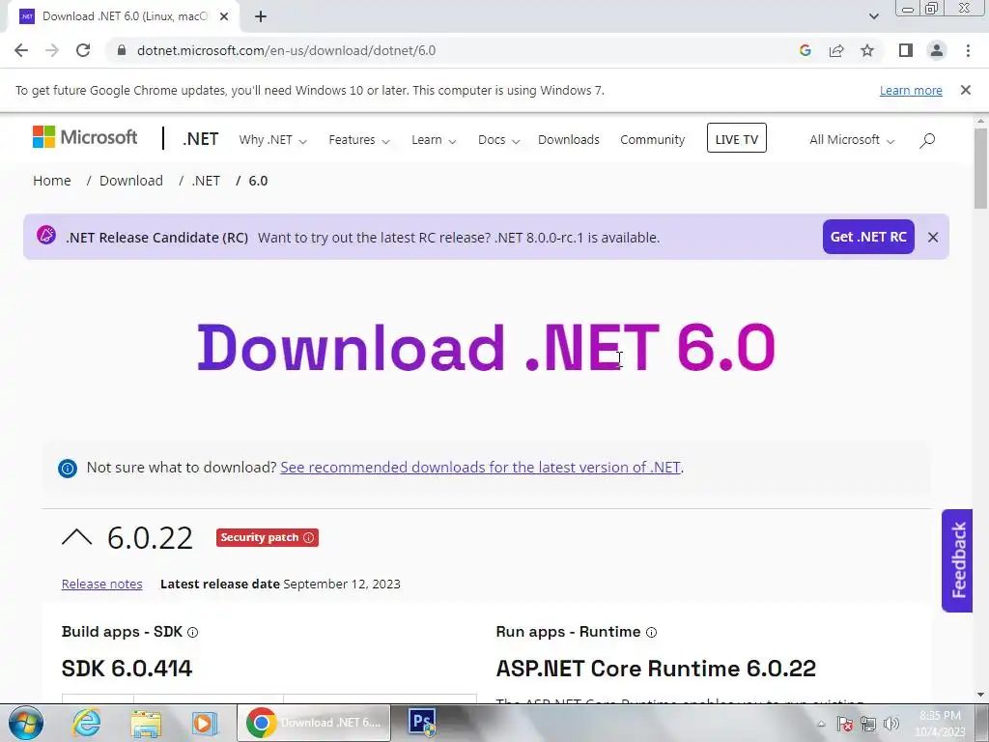Click info icon next to Build apps - SDK

pos(193,632)
